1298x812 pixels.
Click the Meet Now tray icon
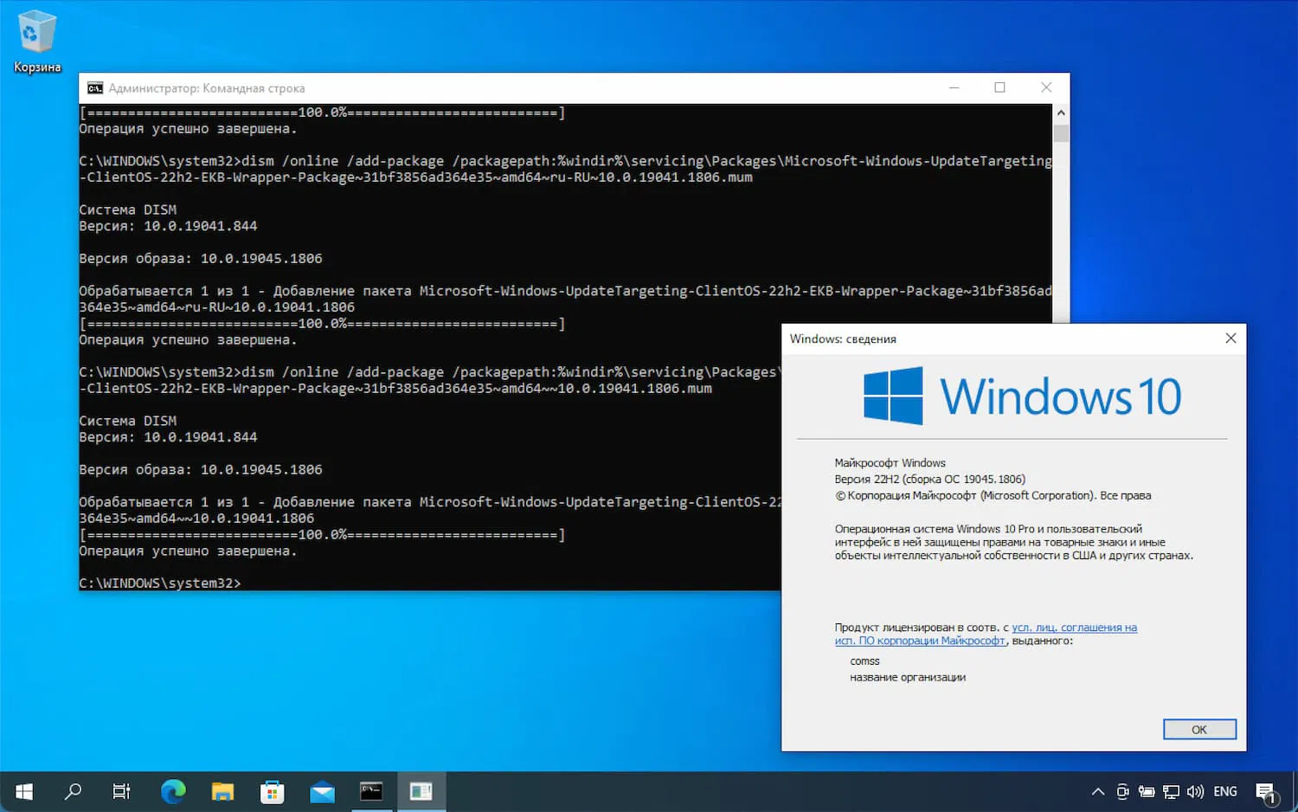click(x=1122, y=791)
